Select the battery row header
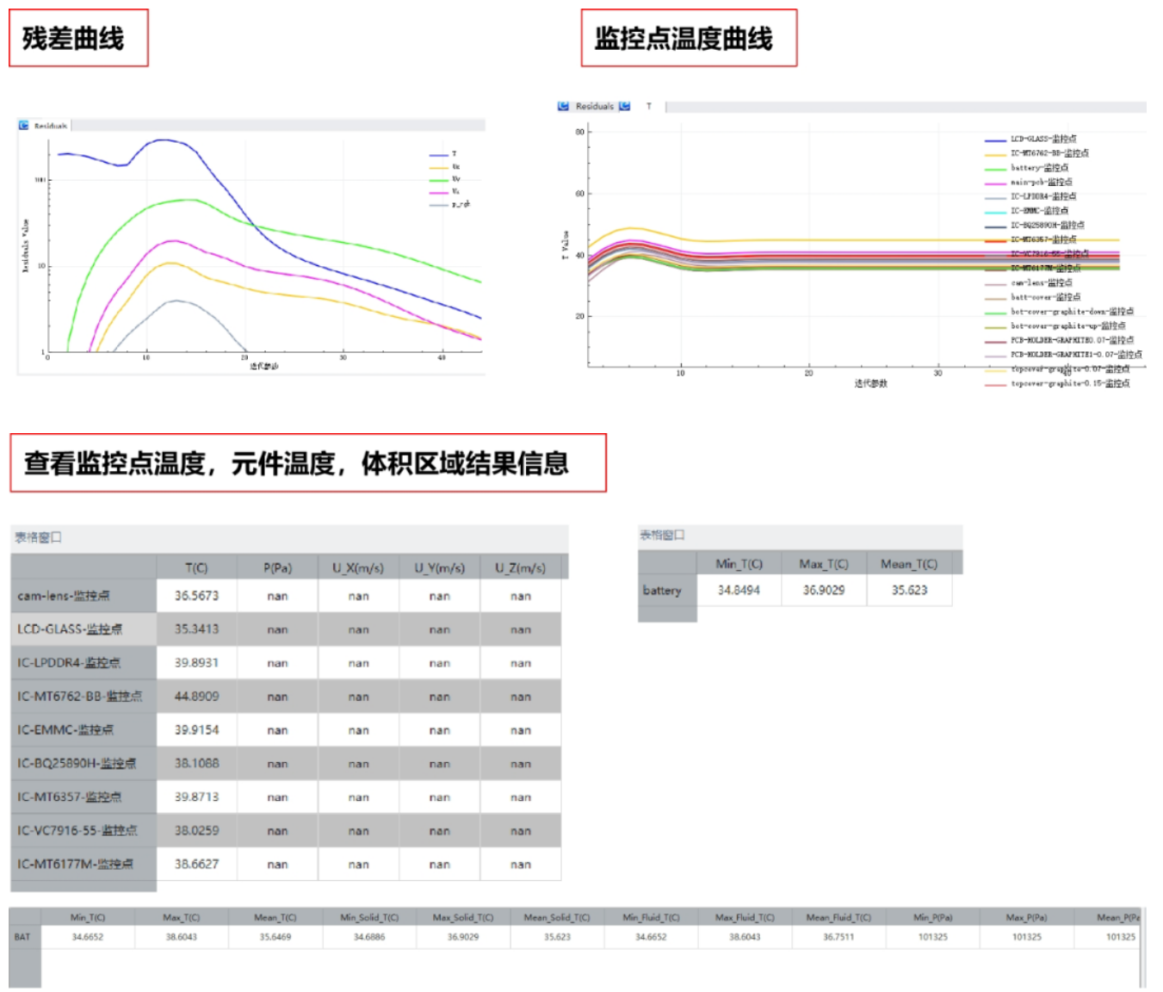The height and width of the screenshot is (992, 1163). (x=666, y=591)
